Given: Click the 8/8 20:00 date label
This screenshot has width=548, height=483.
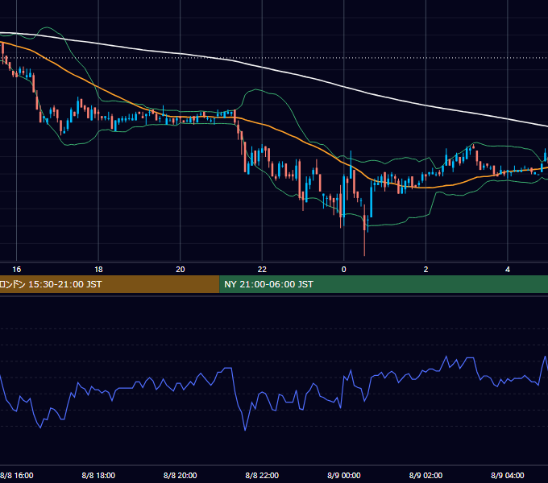Looking at the screenshot, I should click(x=181, y=476).
